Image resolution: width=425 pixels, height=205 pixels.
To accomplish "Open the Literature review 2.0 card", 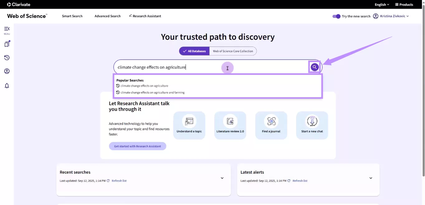I will [230, 125].
